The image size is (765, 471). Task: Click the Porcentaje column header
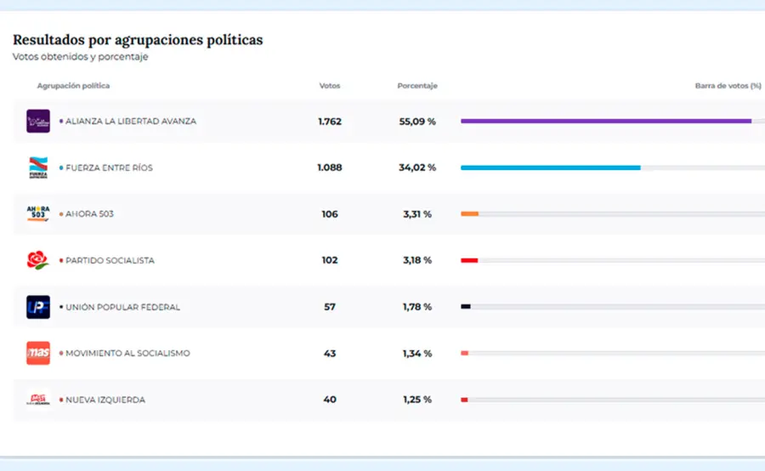417,86
